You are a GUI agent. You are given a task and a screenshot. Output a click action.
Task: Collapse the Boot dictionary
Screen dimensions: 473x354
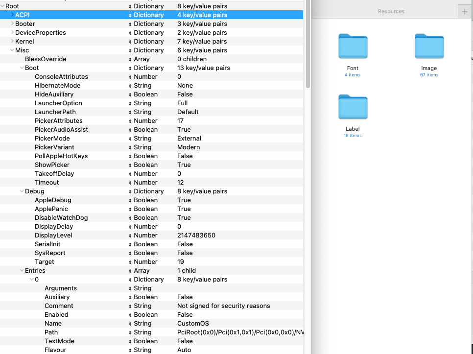[x=22, y=68]
